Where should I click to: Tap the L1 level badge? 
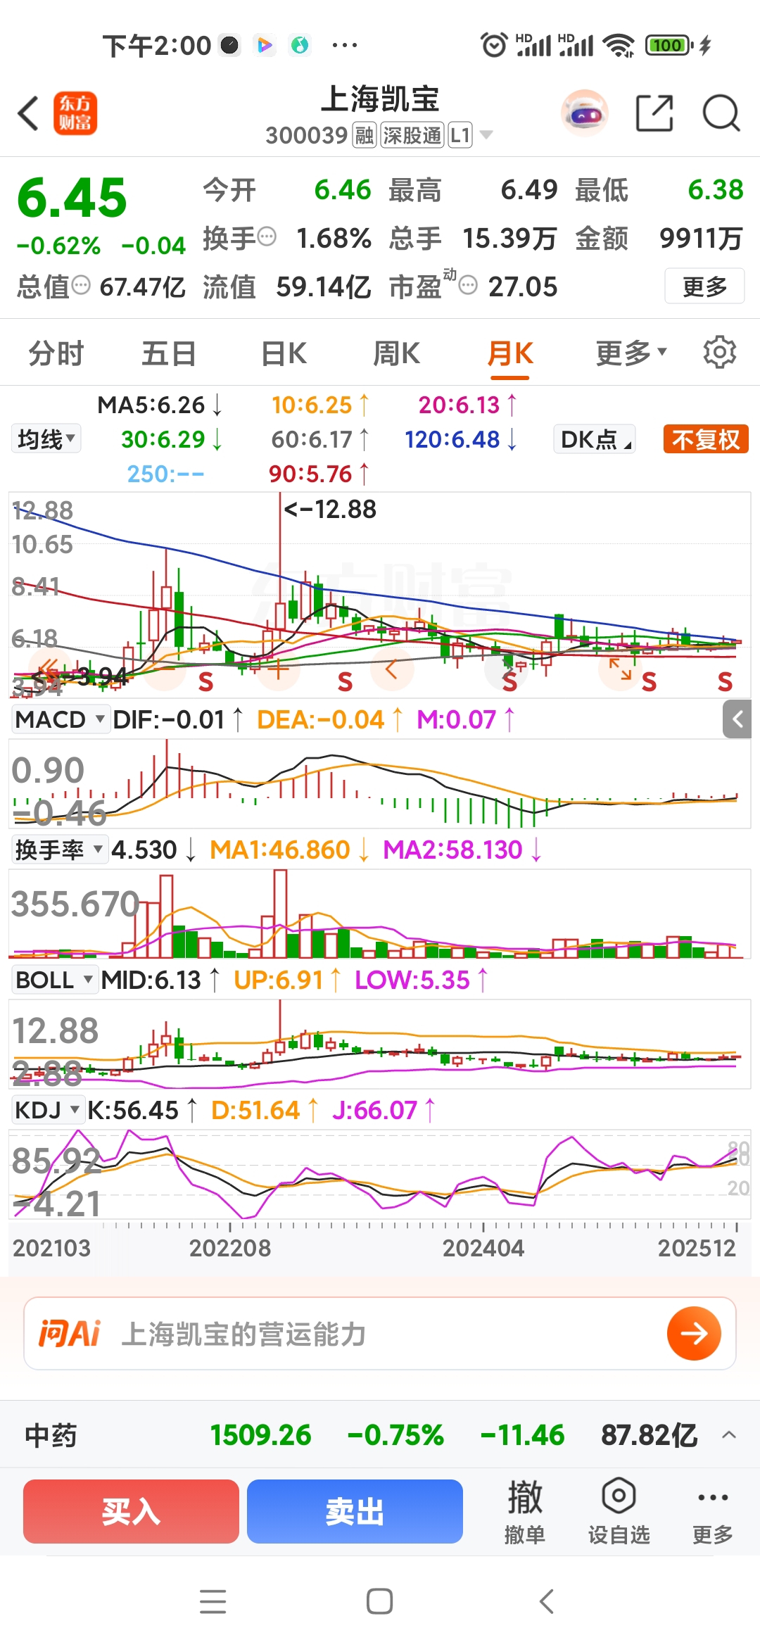click(x=460, y=135)
